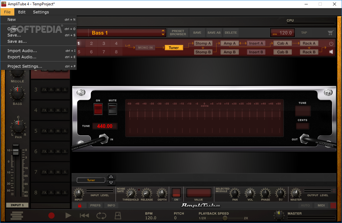342x223 pixels.
Task: Click the SAVE AS preset button
Action: point(214,32)
